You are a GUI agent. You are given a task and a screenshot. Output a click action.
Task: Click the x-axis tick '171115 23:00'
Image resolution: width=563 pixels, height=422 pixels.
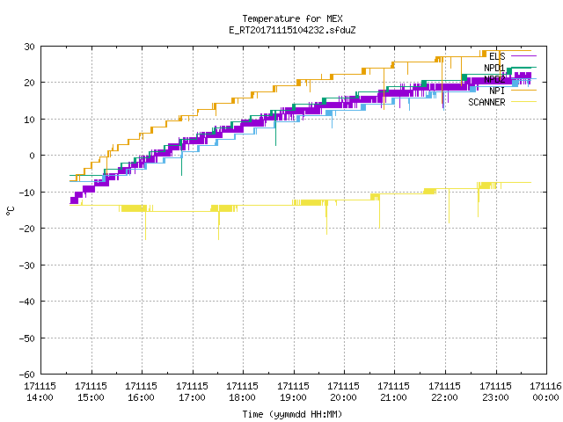coord(496,392)
